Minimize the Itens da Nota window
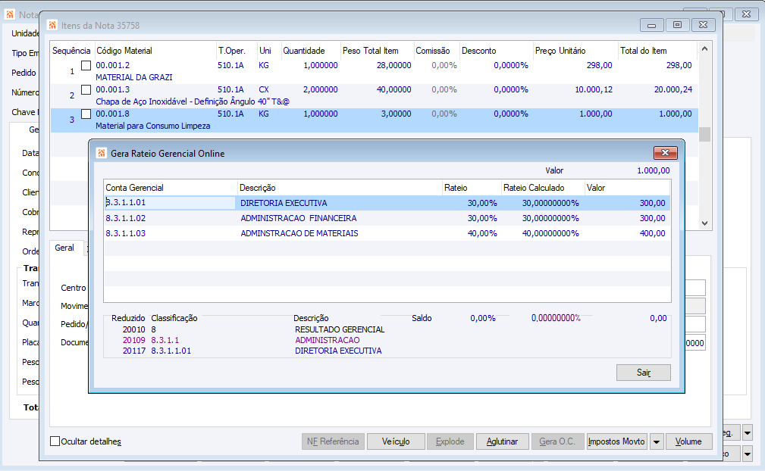The height and width of the screenshot is (471, 765). tap(651, 25)
